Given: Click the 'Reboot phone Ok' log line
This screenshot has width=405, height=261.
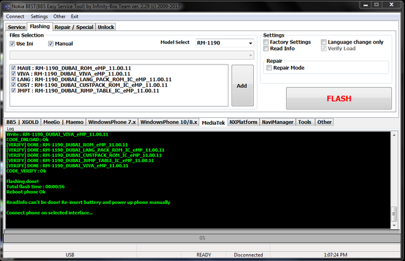Looking at the screenshot, I should (26, 192).
